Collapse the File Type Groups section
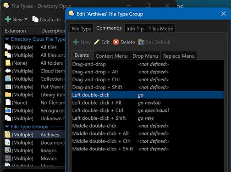This screenshot has height=172, width=231. click(x=7, y=127)
